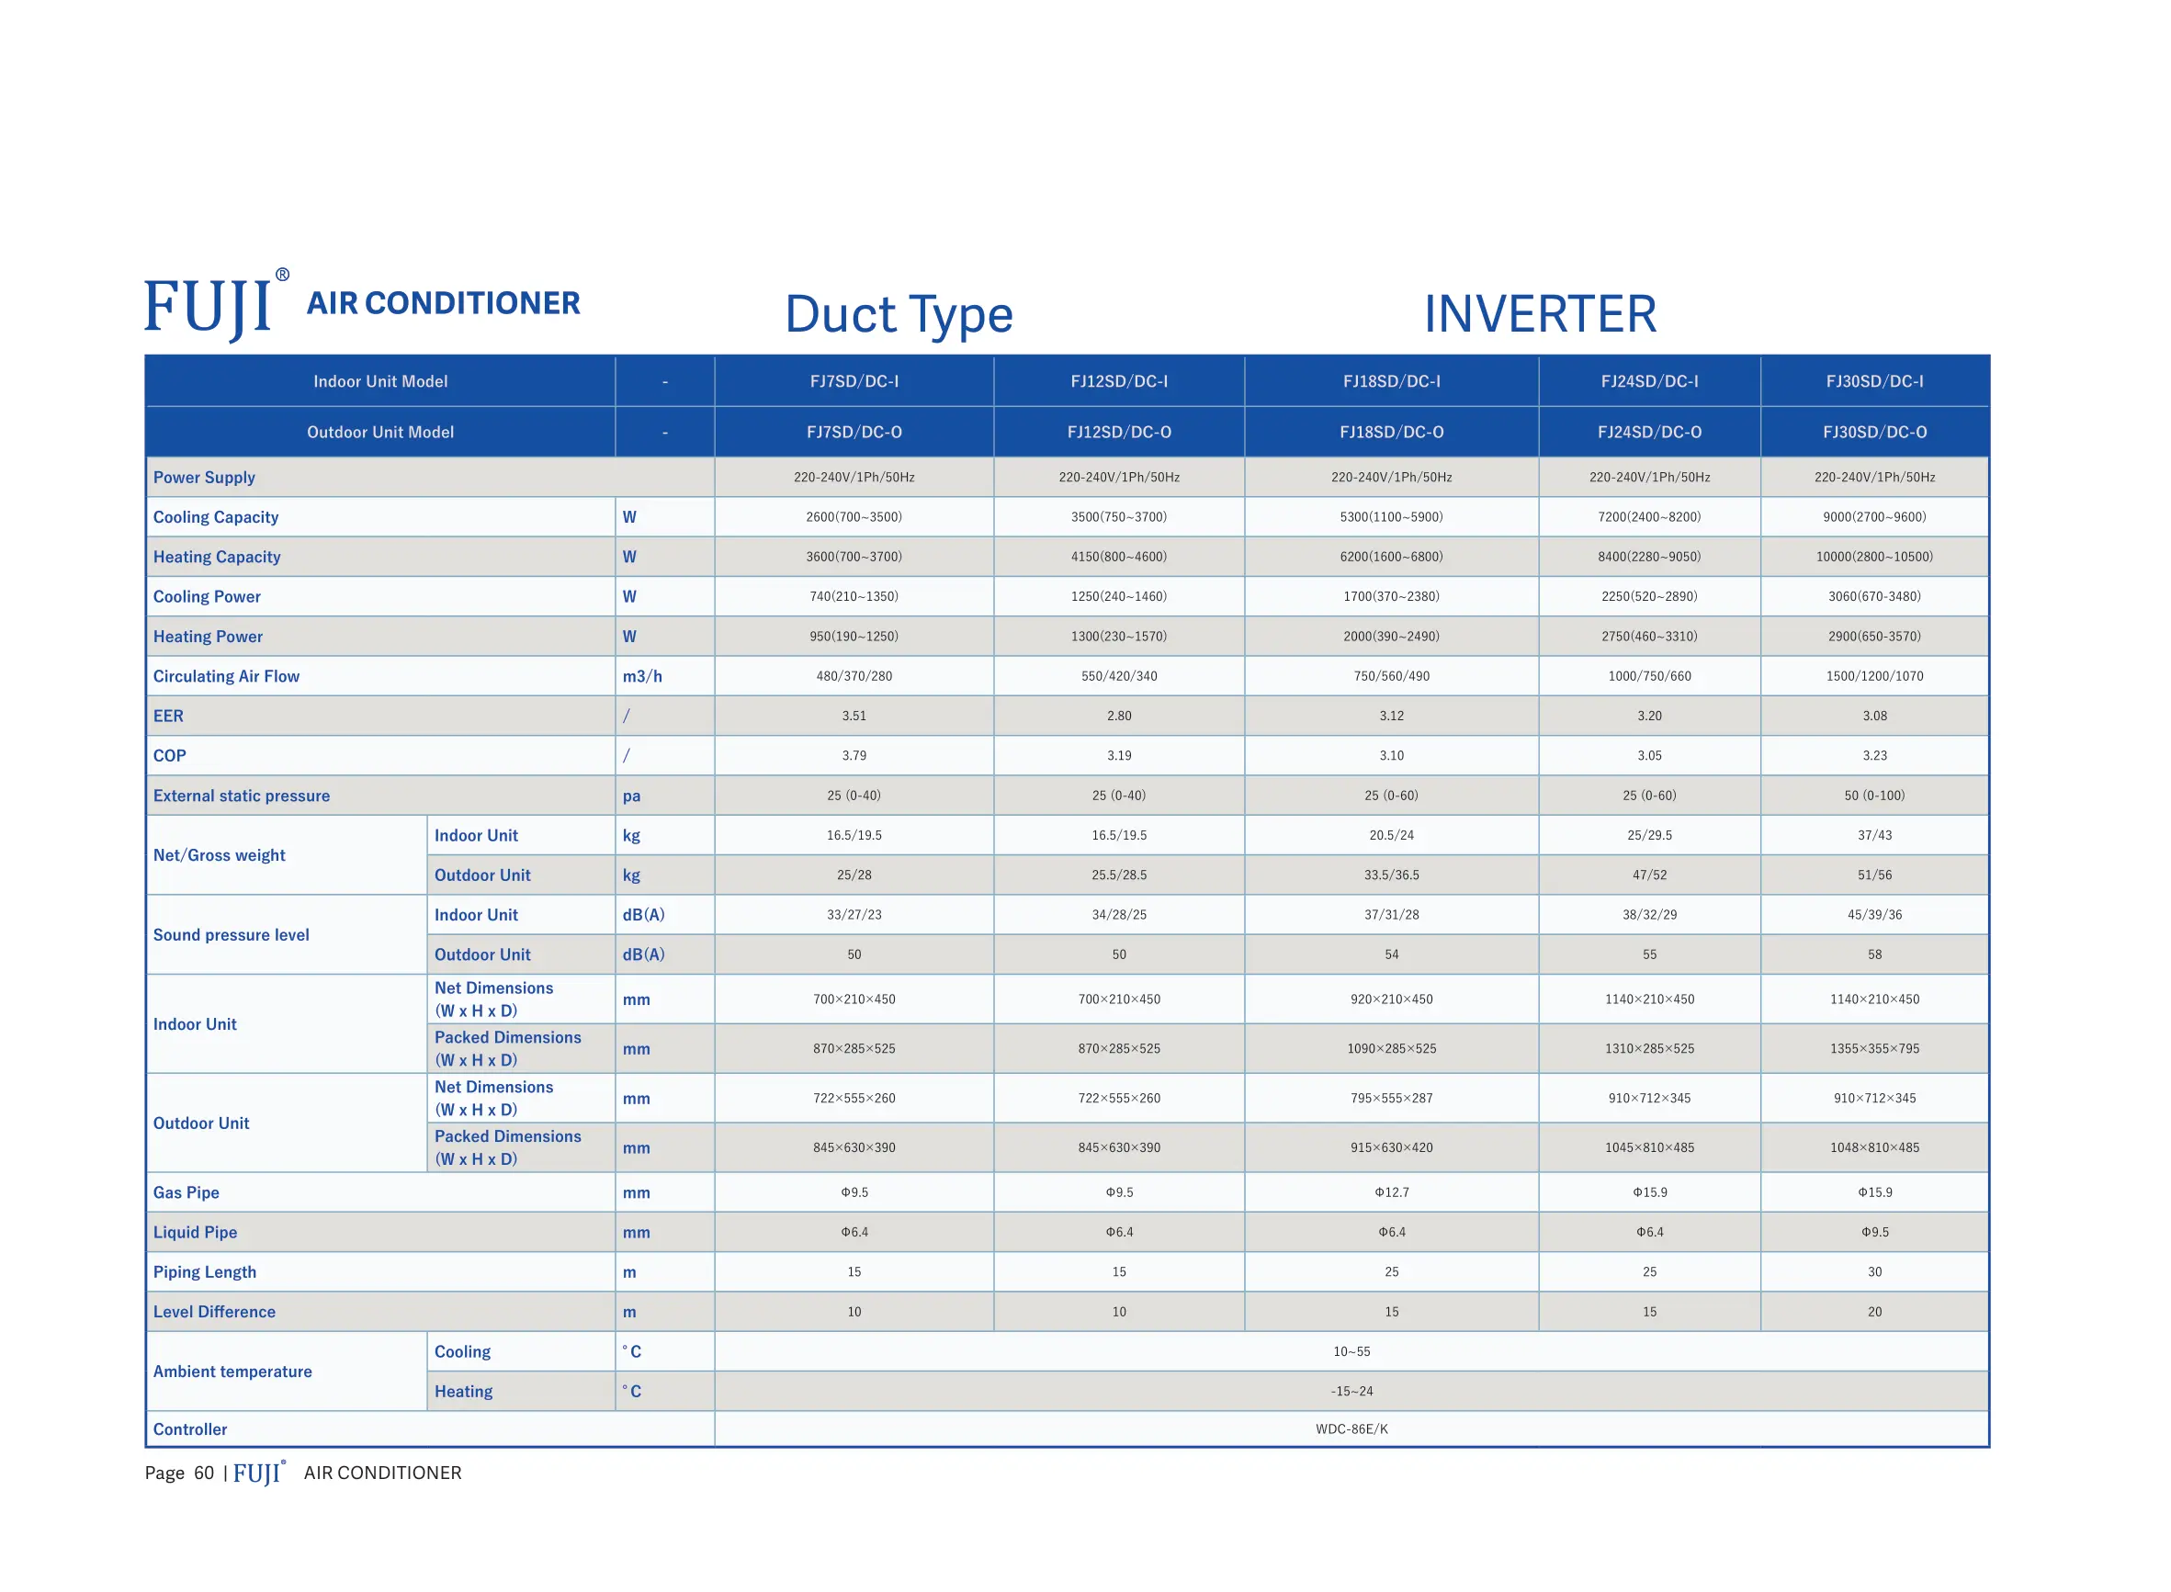
Task: Click the INVERTER heading
Action: pos(1539,314)
